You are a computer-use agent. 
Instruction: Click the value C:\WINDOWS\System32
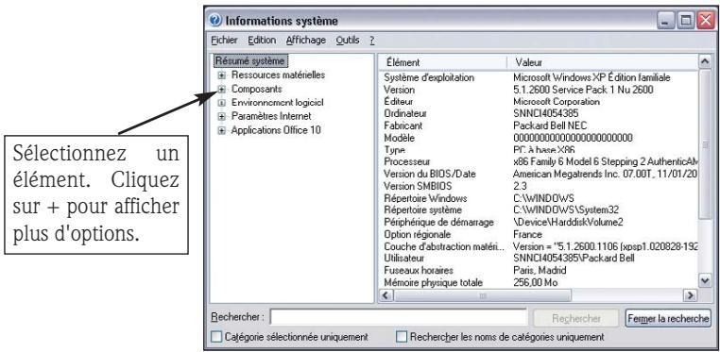point(566,210)
